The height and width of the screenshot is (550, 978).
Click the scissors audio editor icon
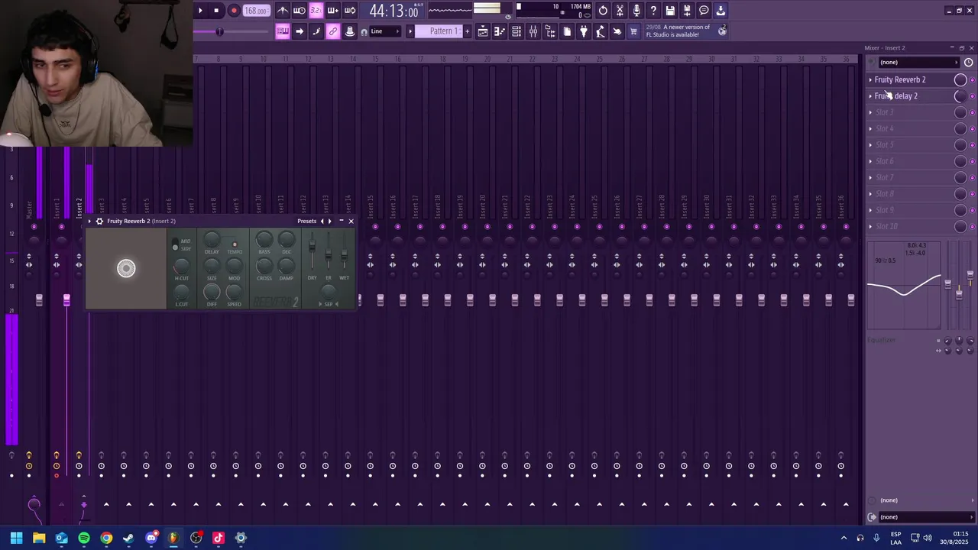click(620, 11)
